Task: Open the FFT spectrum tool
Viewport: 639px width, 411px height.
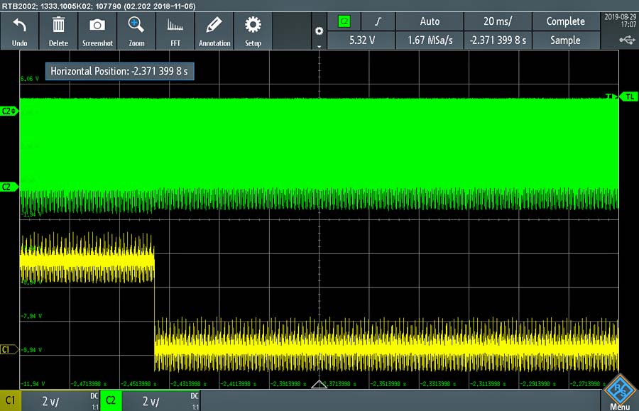Action: coord(175,26)
